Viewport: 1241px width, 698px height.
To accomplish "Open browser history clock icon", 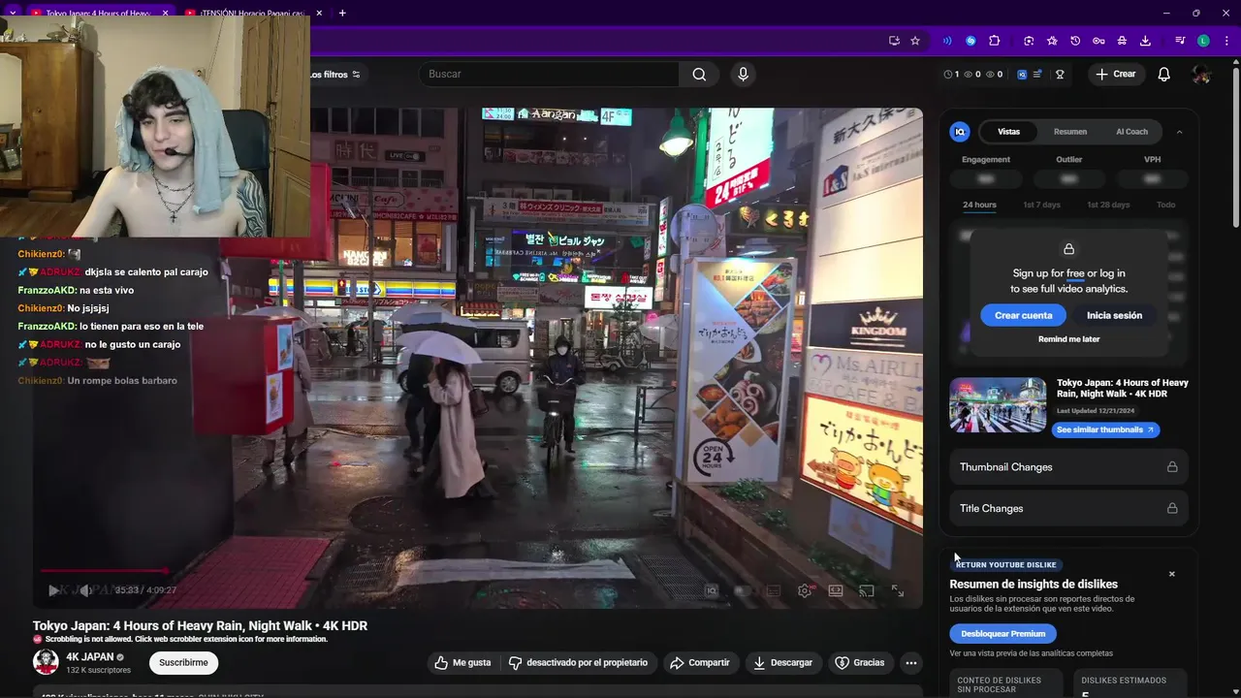I will (1075, 41).
